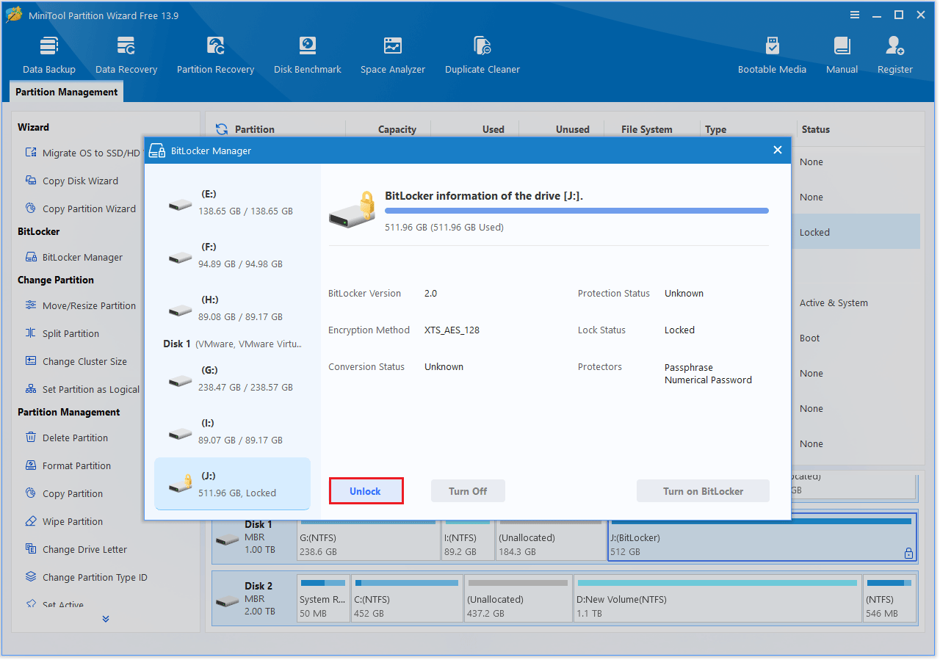Select locked drive (J:) in BitLocker list
This screenshot has height=660, width=940.
232,484
